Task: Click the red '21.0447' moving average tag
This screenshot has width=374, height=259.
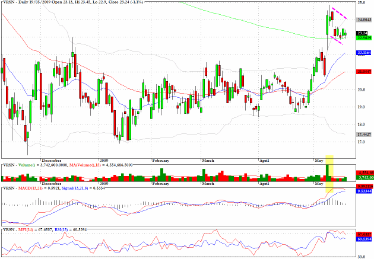Action: click(x=364, y=72)
